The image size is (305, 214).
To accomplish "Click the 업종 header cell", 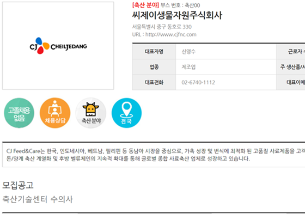I will point(154,67).
